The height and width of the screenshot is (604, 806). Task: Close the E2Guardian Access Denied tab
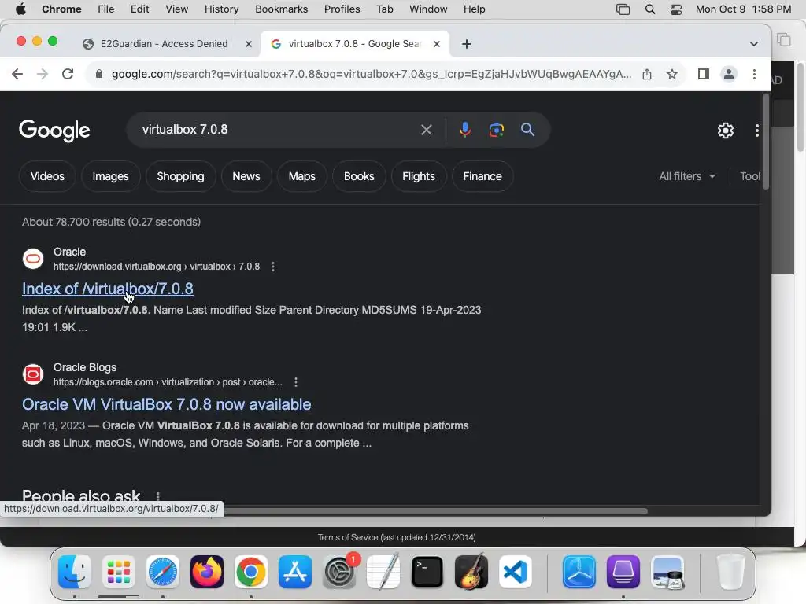(x=248, y=44)
